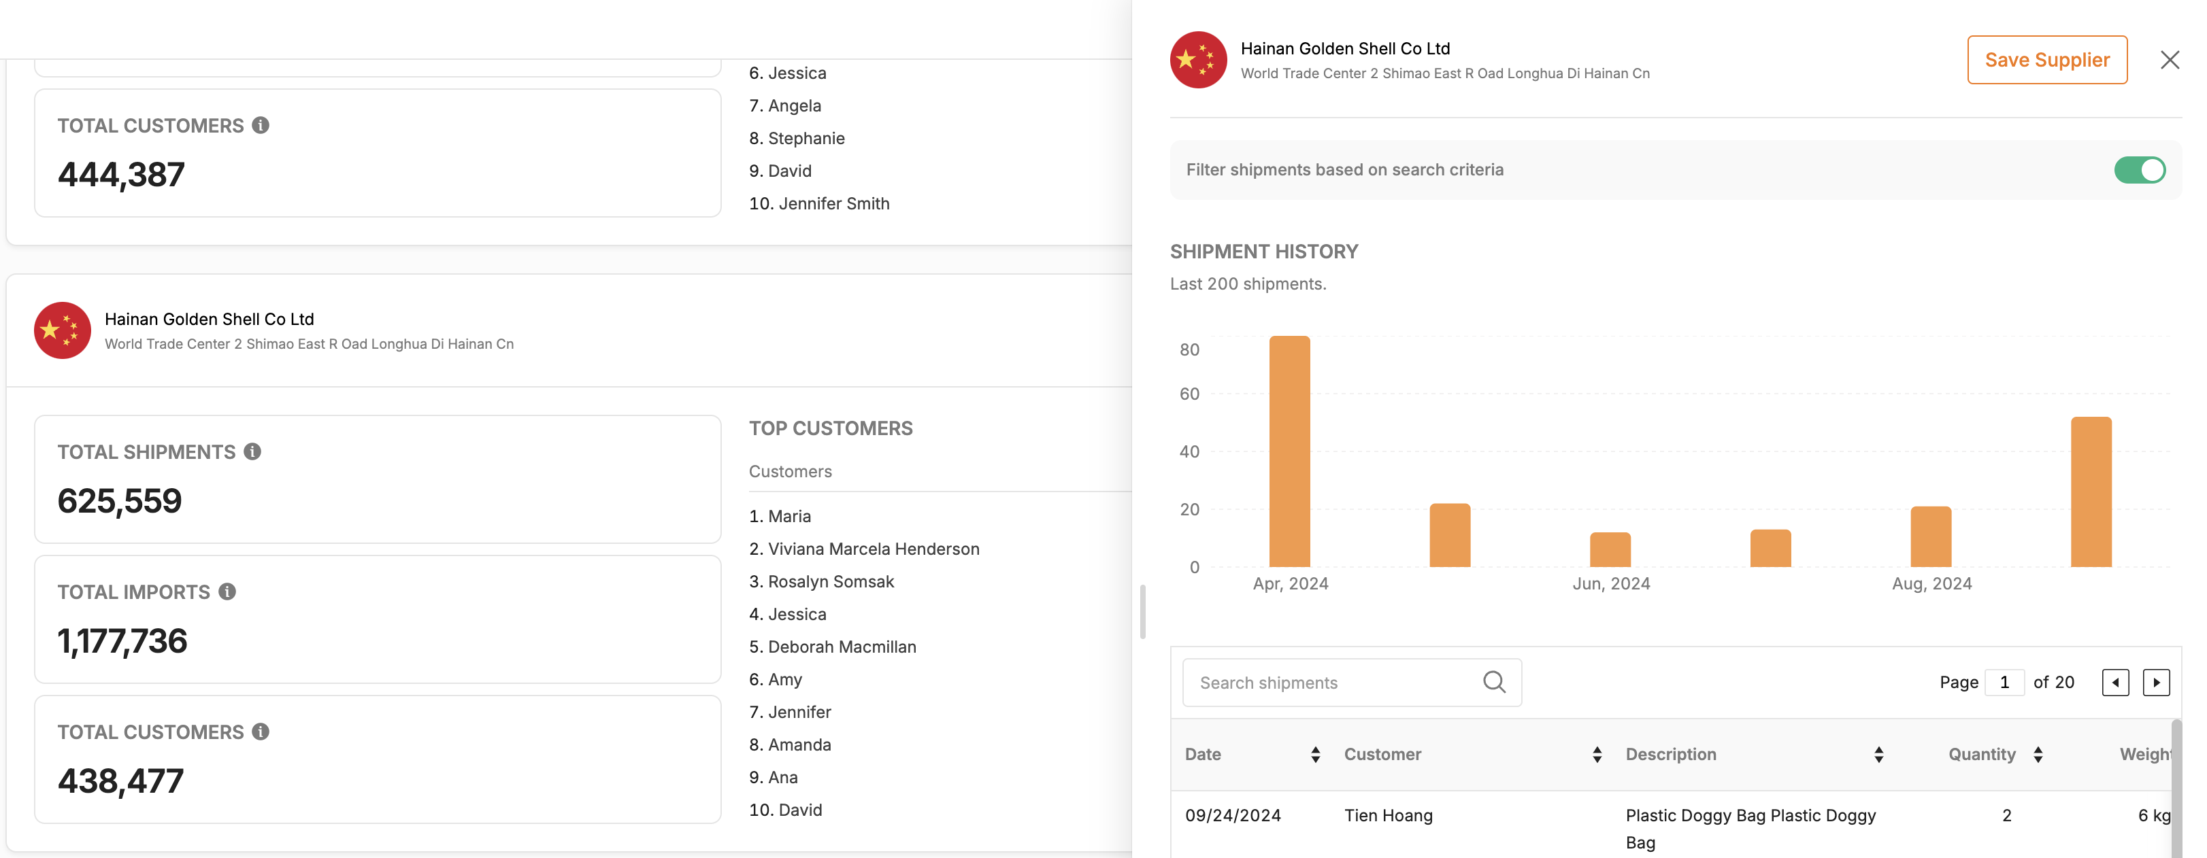This screenshot has width=2207, height=858.
Task: Click the Aug, 2024 chart bar
Action: 1930,537
